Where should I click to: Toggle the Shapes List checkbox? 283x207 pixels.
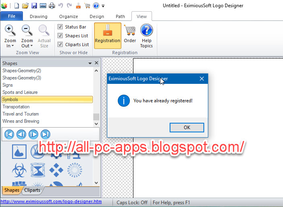[60, 36]
